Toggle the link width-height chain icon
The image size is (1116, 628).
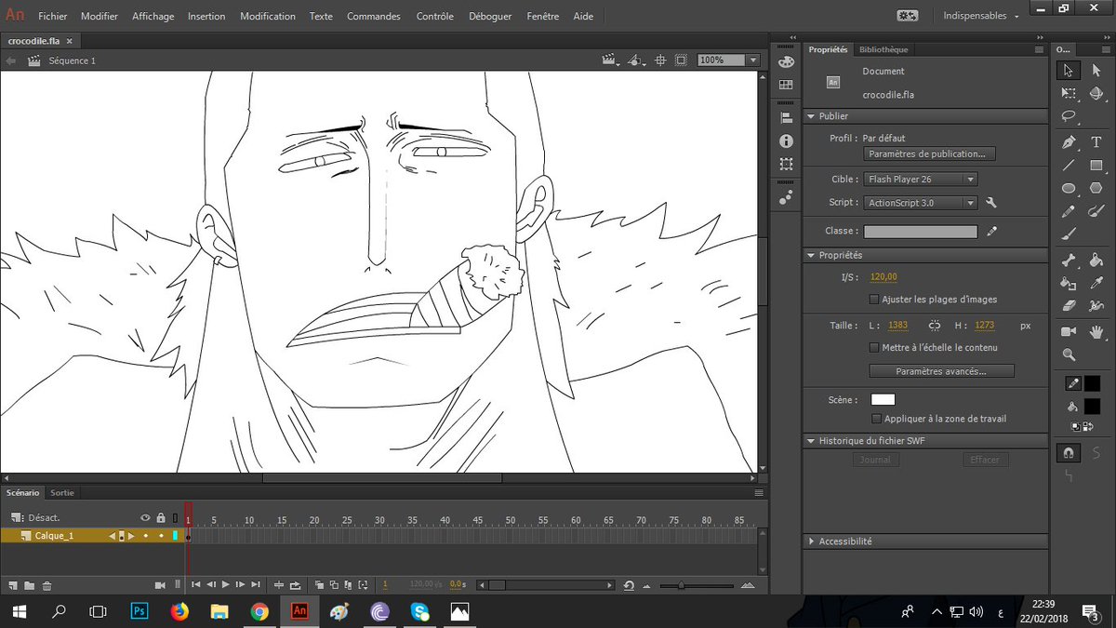tap(935, 326)
